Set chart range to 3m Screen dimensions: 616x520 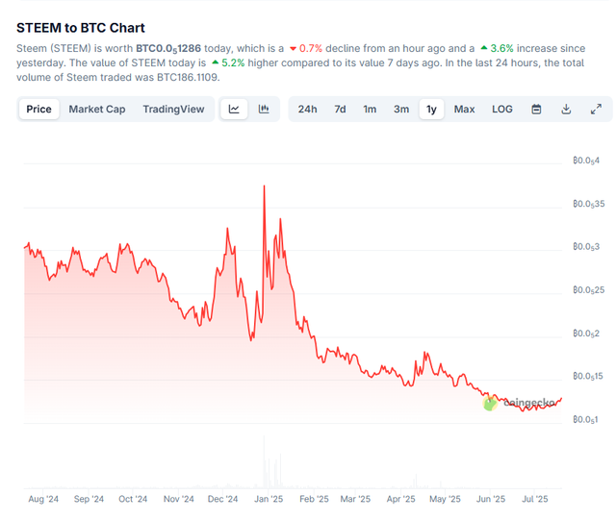pos(401,110)
